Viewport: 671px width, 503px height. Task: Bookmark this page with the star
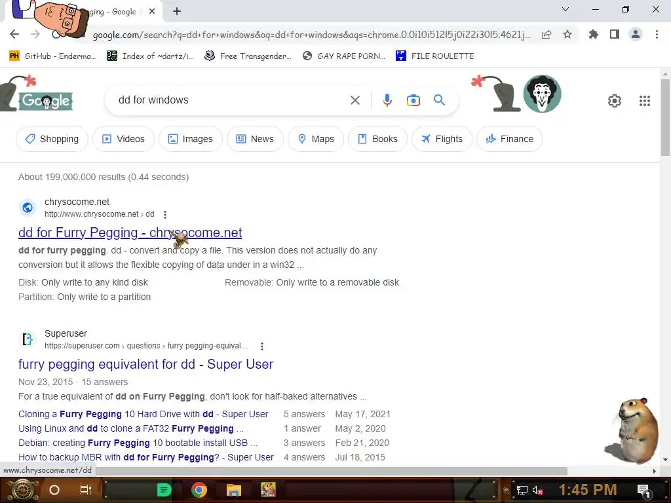567,34
